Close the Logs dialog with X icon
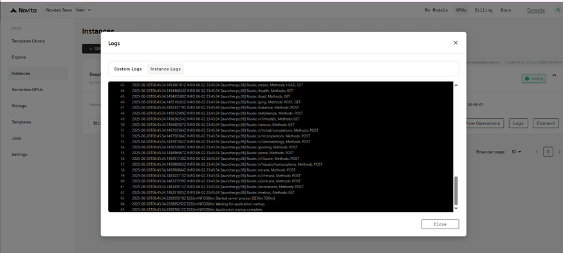Screen dimensions: 563x253 tap(456, 42)
